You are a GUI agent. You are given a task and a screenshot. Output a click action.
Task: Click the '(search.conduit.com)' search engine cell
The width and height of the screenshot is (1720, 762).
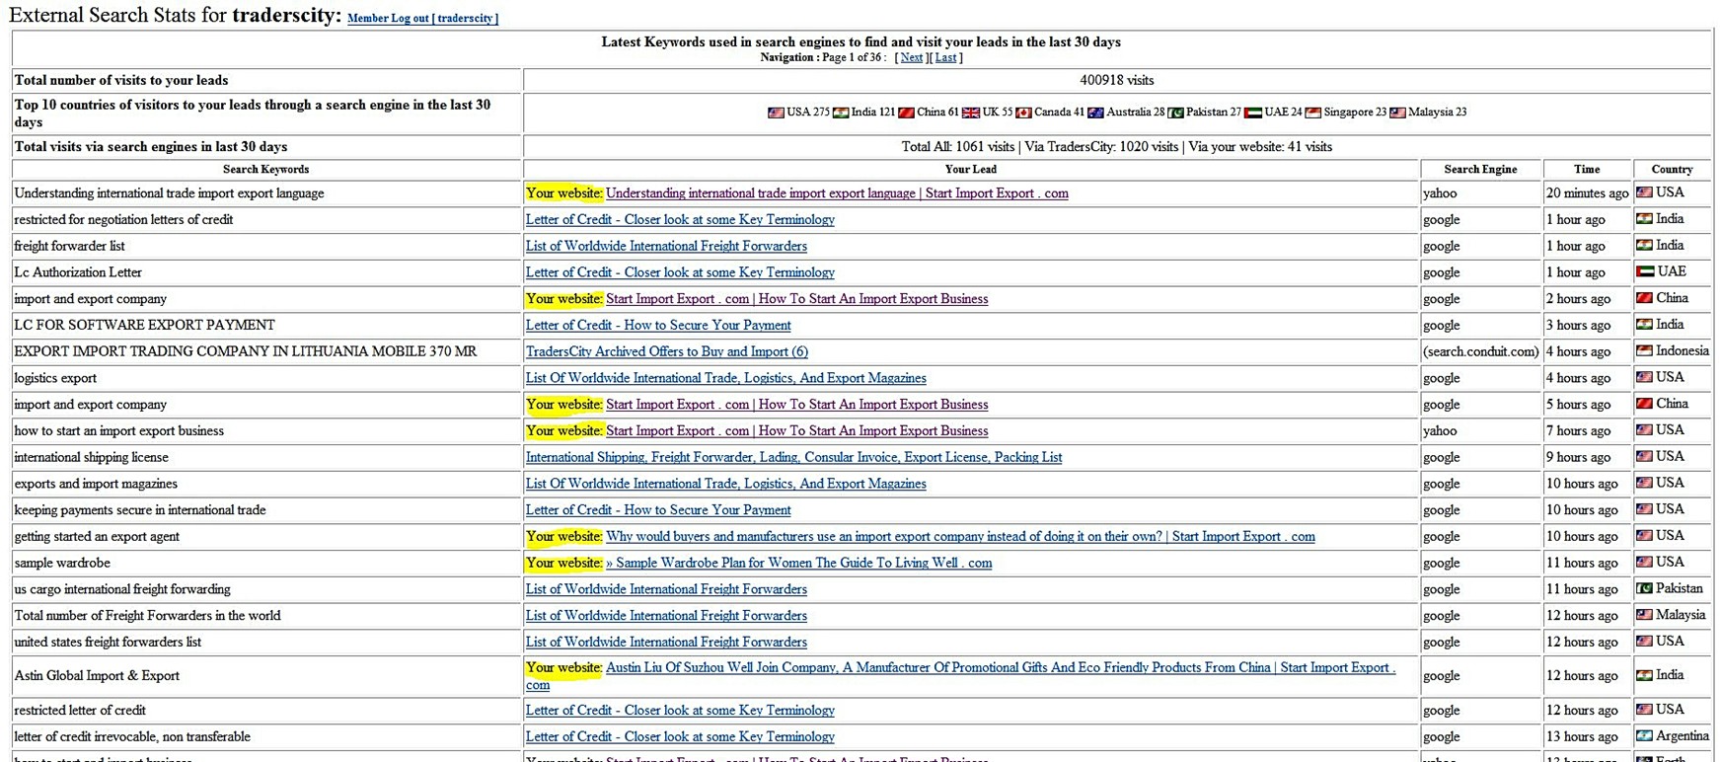(x=1481, y=351)
